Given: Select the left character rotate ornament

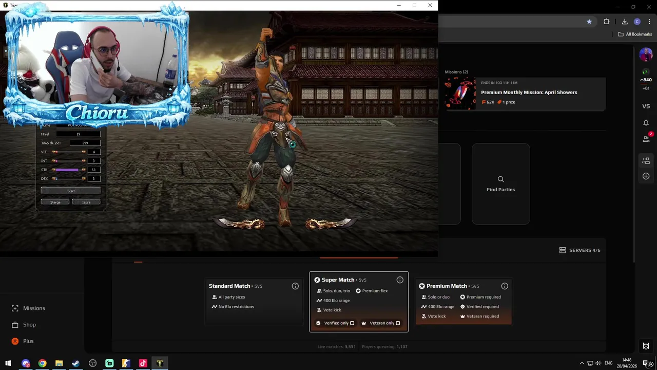Looking at the screenshot, I should click(240, 224).
